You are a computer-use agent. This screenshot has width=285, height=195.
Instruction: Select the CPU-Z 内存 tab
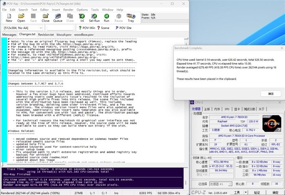[x=217, y=109]
